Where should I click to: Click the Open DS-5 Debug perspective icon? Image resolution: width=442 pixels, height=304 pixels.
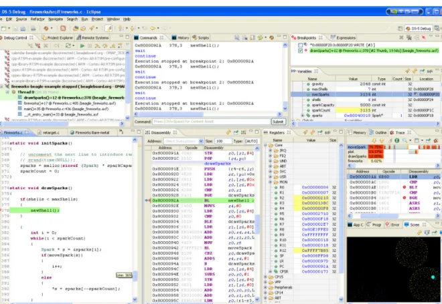[x=400, y=29]
